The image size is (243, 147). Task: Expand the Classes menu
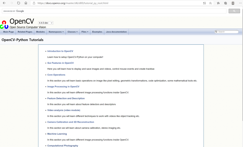coord(72,32)
